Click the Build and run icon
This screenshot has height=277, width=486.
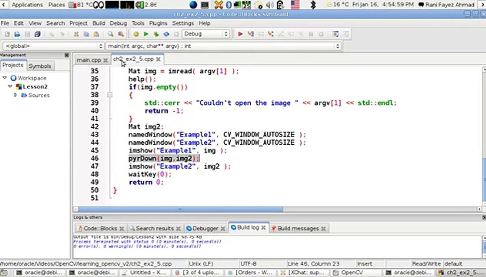pos(156,34)
